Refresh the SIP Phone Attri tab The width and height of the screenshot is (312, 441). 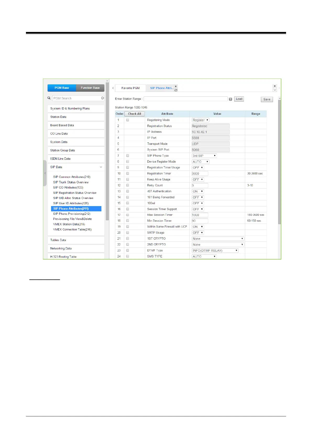point(176,90)
